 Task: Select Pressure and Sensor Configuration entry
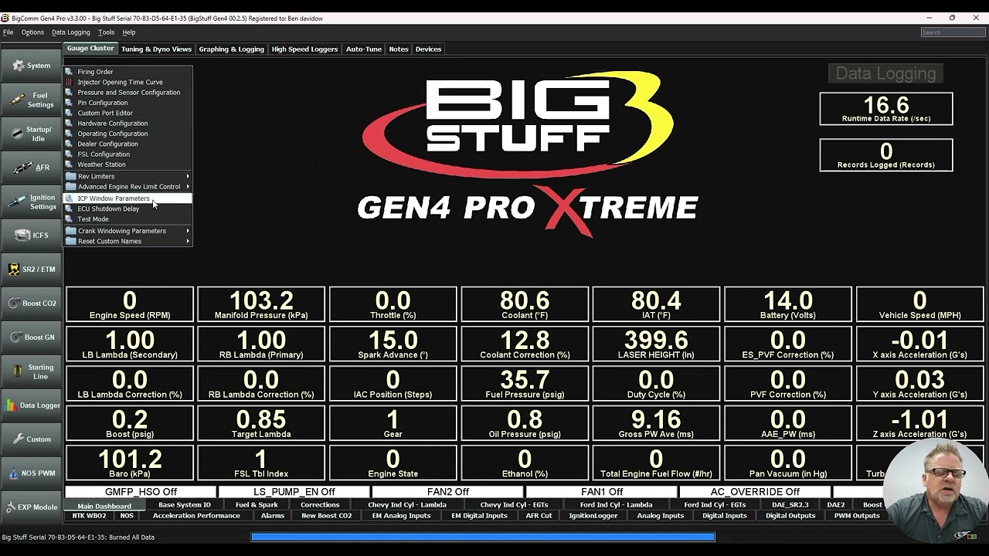[x=127, y=93]
